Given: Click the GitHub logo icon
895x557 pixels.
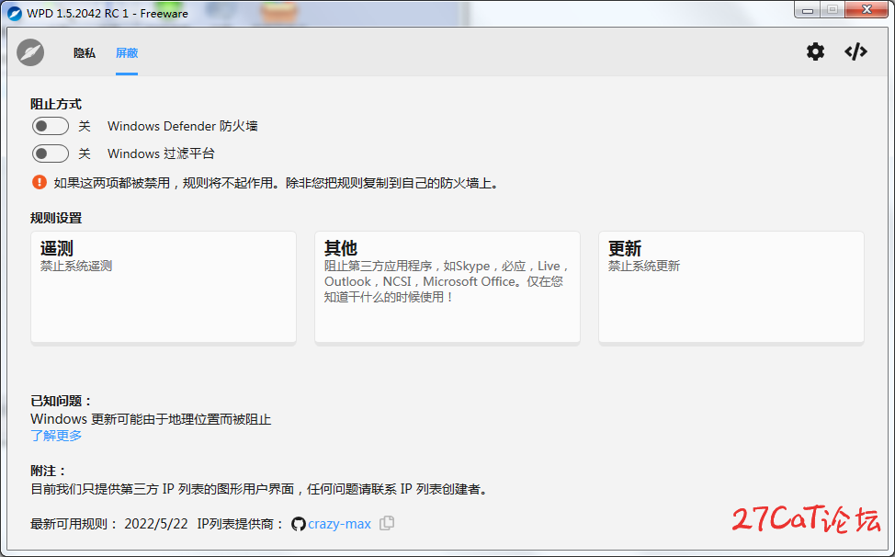Looking at the screenshot, I should [298, 523].
